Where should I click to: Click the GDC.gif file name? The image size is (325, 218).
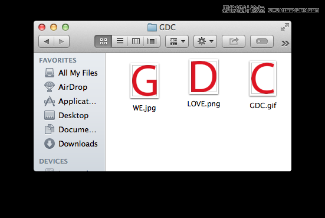263,106
